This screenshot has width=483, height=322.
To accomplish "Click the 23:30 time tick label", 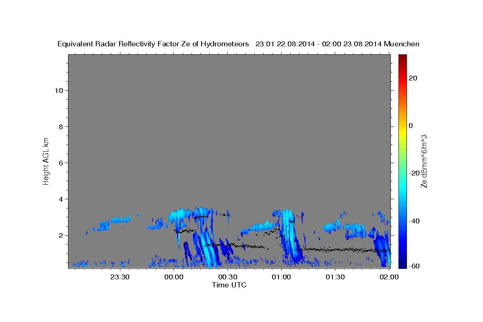I will tap(120, 277).
